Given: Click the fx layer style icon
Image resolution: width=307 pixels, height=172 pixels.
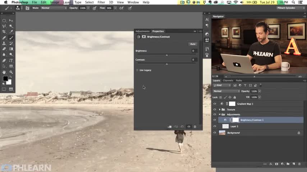Looking at the screenshot, I should [271, 164].
